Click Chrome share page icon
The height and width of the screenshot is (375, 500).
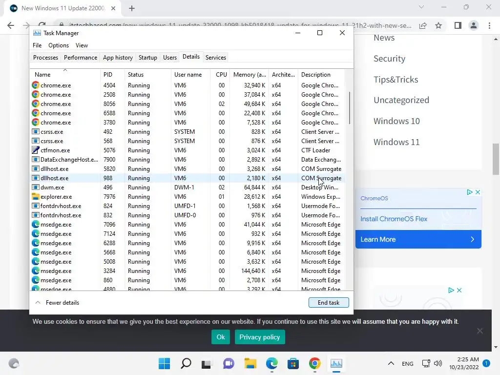(423, 25)
